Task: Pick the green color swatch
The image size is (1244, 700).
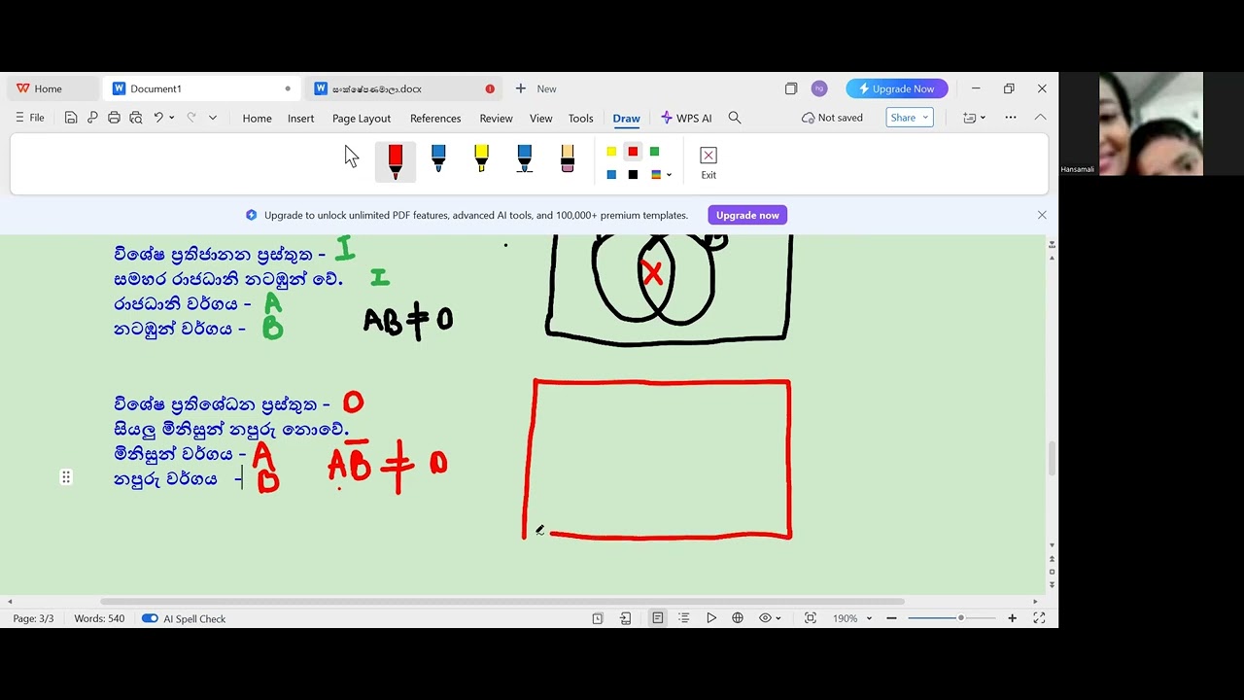Action: click(x=654, y=151)
